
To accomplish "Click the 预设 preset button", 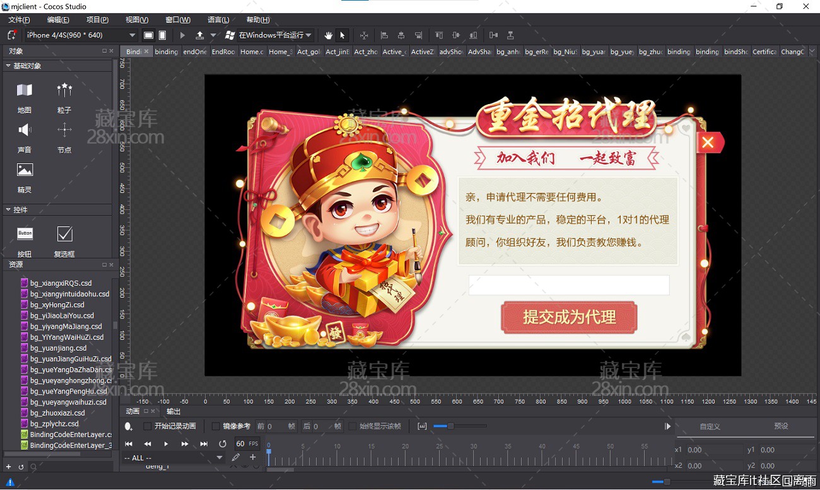I will pos(781,426).
